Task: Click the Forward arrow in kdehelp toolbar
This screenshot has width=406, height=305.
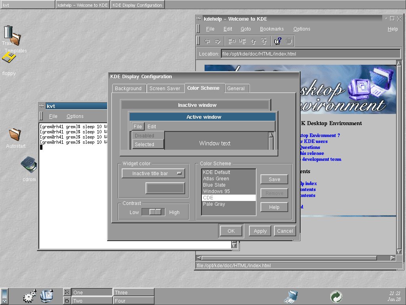Action: [x=218, y=41]
